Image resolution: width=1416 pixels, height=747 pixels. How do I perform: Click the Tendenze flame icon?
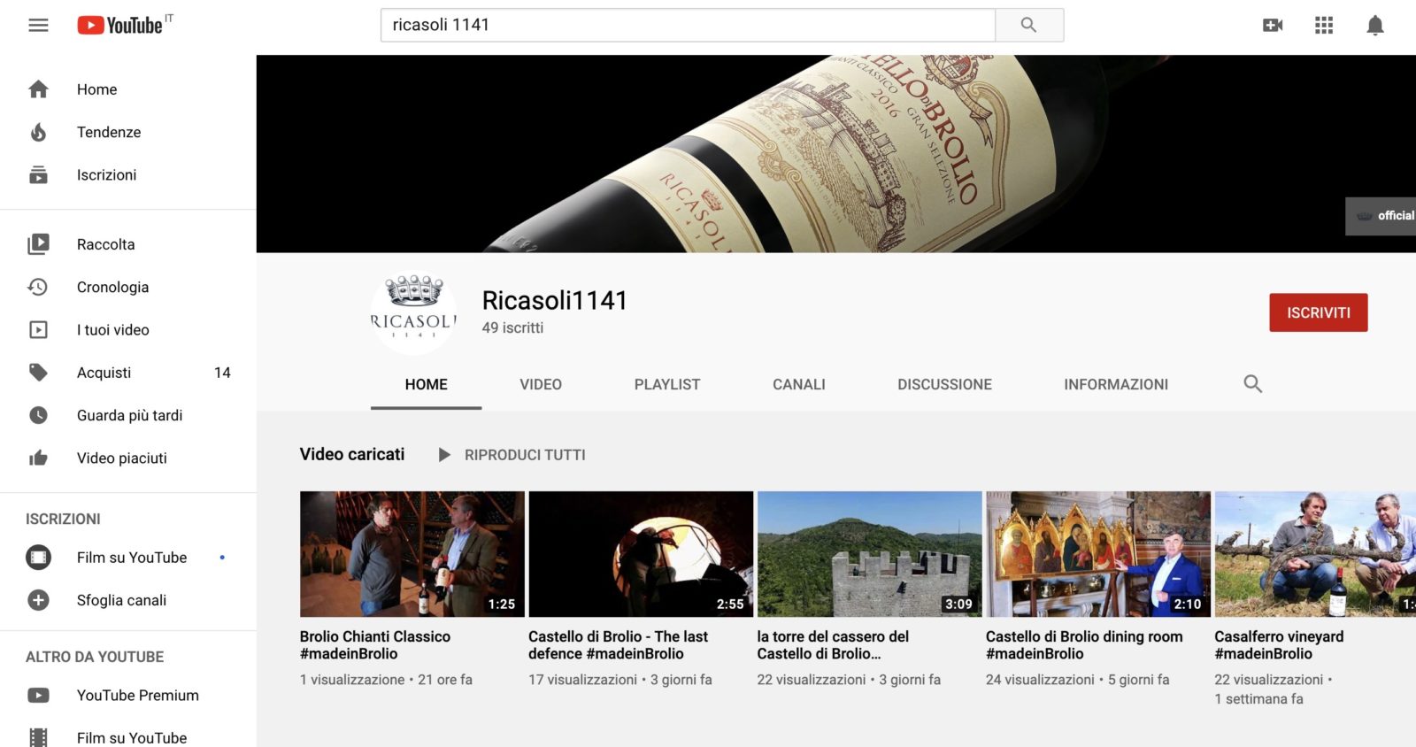pyautogui.click(x=38, y=132)
